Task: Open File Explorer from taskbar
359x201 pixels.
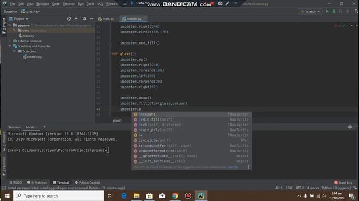Action: 136,196
